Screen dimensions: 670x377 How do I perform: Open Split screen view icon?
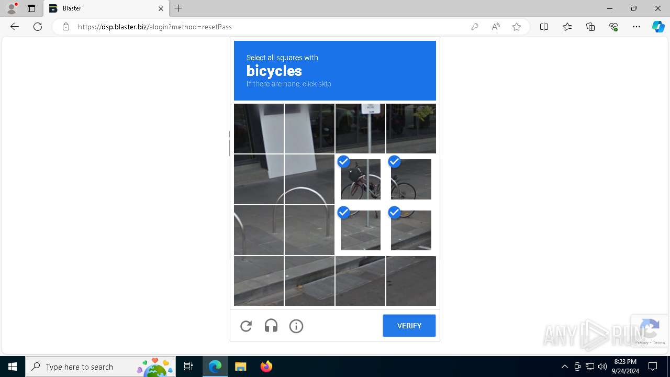click(544, 27)
